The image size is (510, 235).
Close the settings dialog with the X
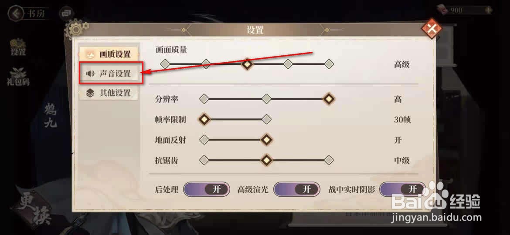[x=432, y=29]
